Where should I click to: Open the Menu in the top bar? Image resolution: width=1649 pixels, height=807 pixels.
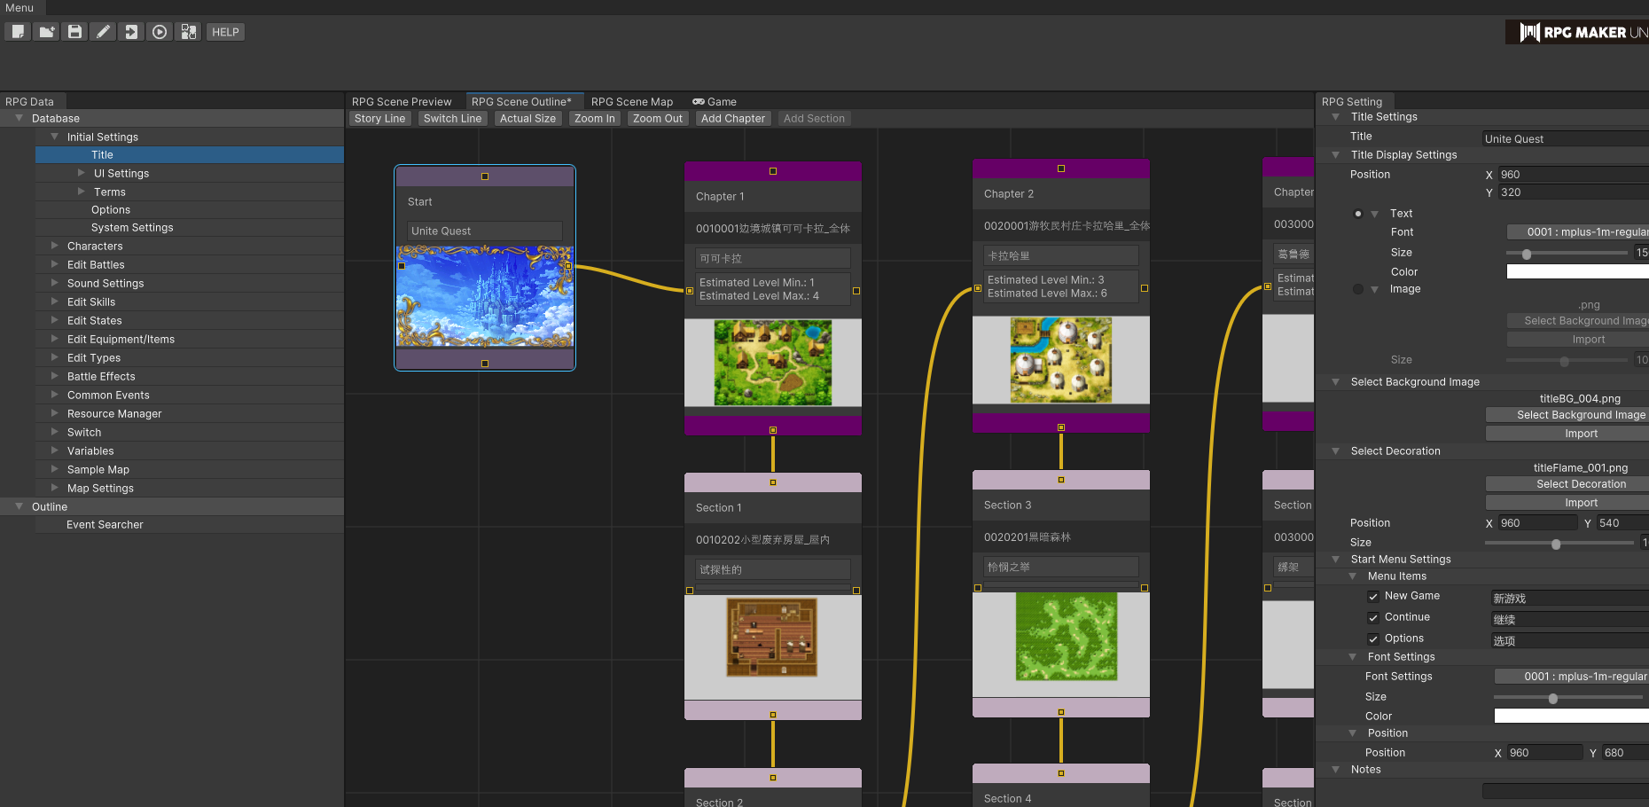pos(20,8)
